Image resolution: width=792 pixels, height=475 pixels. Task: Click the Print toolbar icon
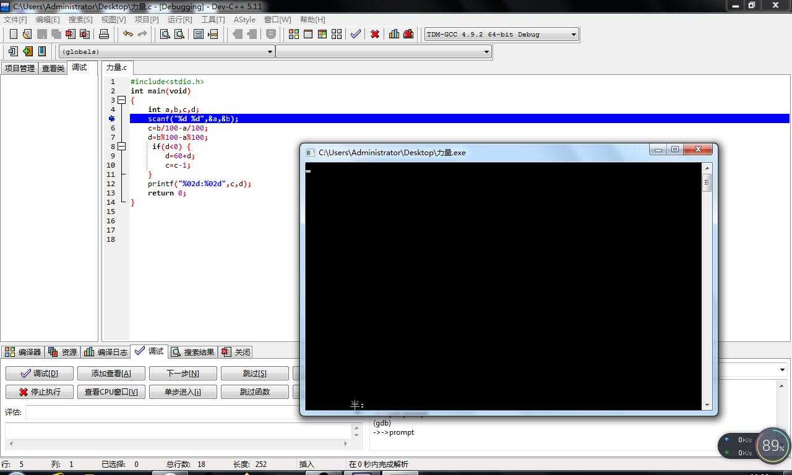(x=104, y=34)
